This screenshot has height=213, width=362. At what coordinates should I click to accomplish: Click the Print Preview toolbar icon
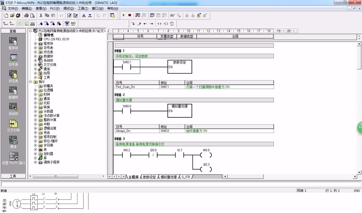click(32, 15)
